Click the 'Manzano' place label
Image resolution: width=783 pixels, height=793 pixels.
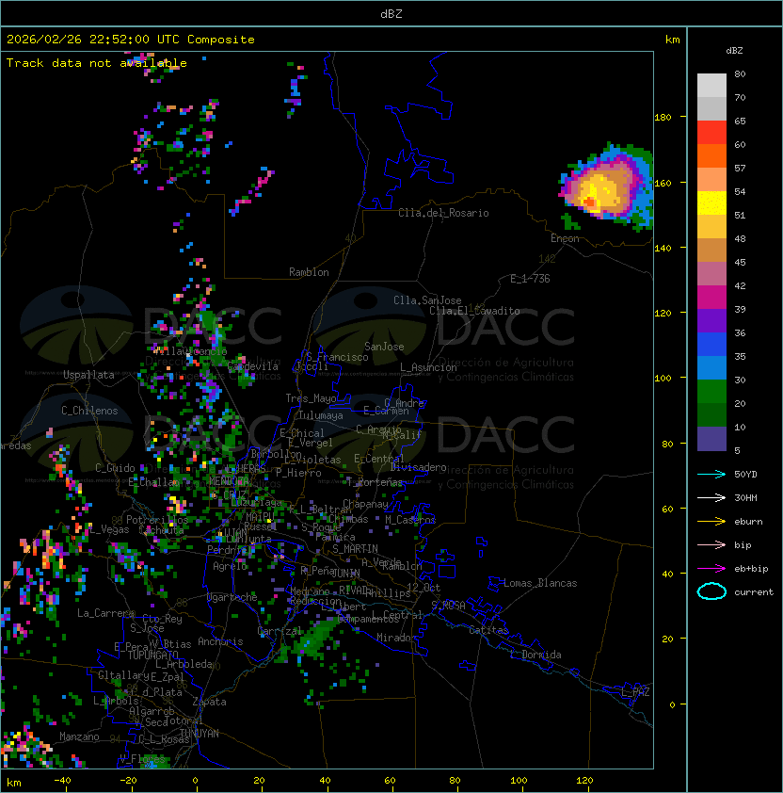[x=79, y=736]
